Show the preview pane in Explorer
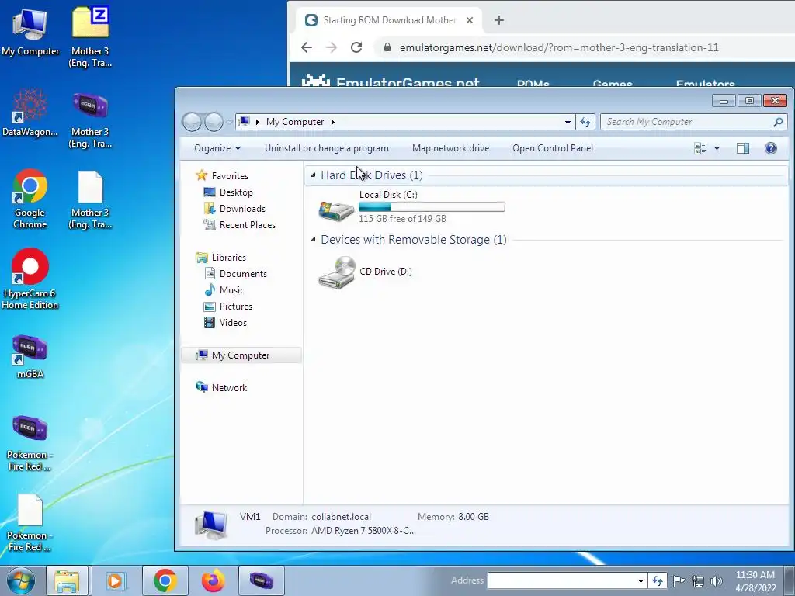The height and width of the screenshot is (596, 795). 743,148
